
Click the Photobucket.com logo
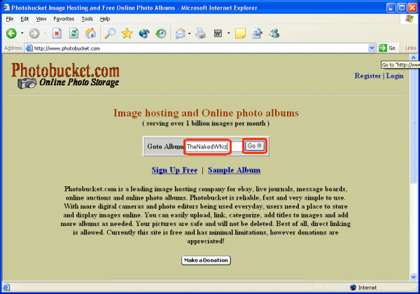click(65, 76)
